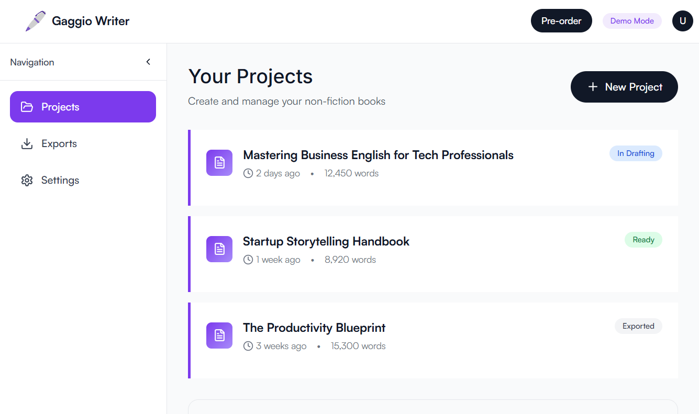Click the Exports download icon in sidebar
Screen dimensions: 699x414
27,143
